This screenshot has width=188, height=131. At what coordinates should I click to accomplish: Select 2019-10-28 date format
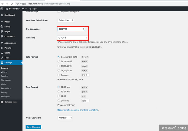59,61
